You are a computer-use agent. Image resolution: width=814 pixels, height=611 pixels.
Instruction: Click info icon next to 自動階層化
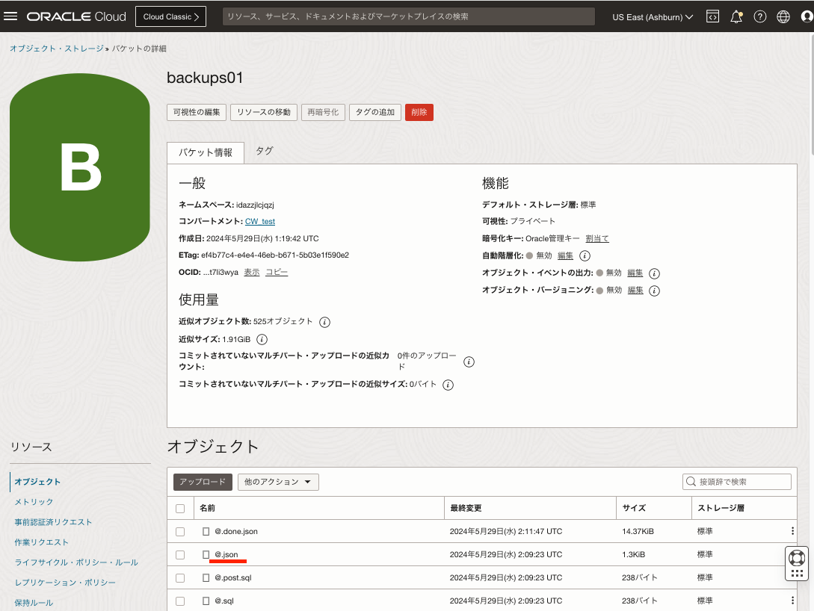[585, 255]
